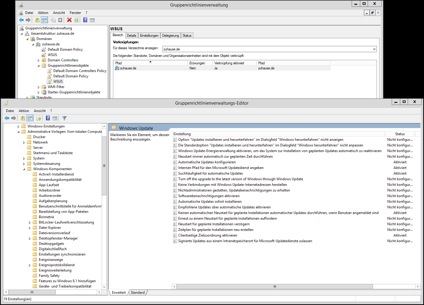Click the red delete X in the Gruppenrichtlinienverwaltung toolbar

pyautogui.click(x=69, y=20)
